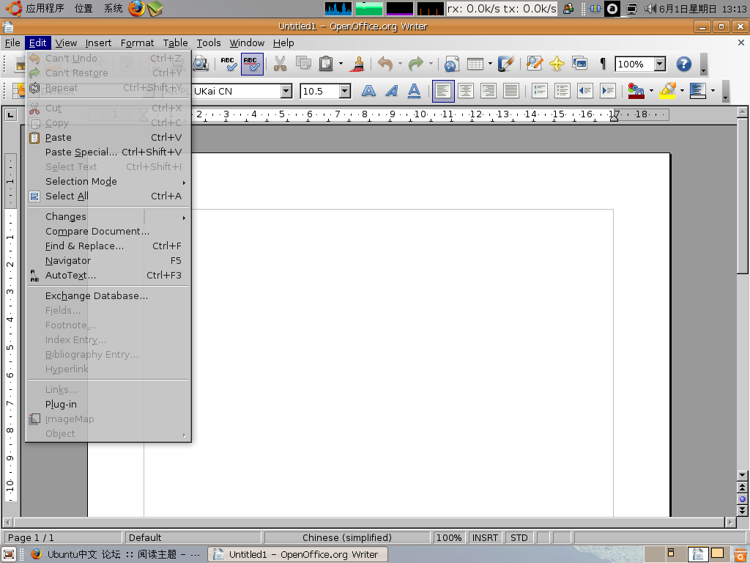Click the volume speaker icon in the panel
Screen dimensions: 750x563
coord(650,9)
